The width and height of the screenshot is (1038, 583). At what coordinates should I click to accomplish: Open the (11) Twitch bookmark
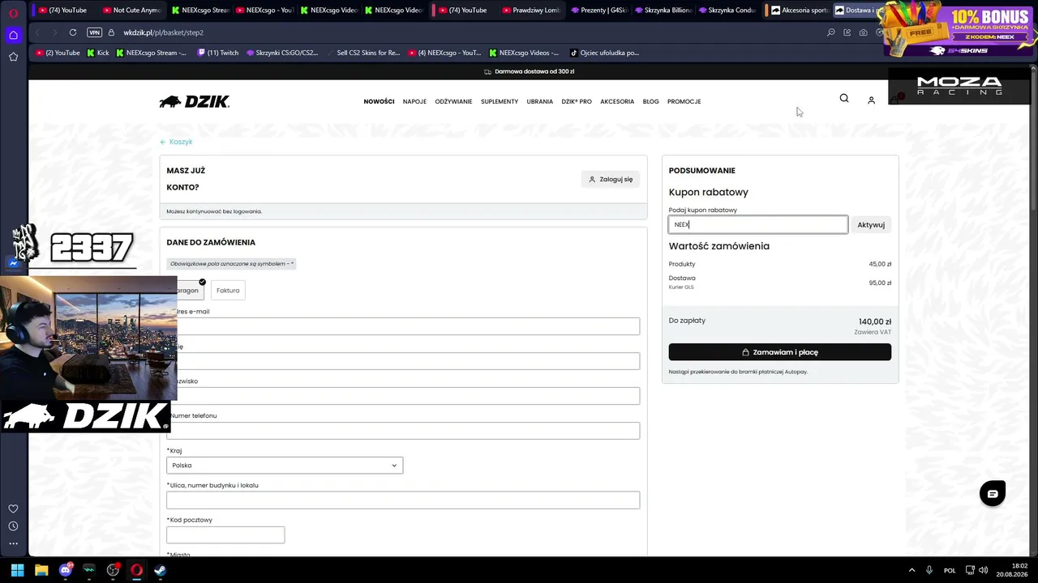pyautogui.click(x=218, y=53)
